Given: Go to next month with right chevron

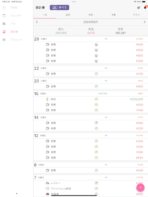Looking at the screenshot, I should click(145, 22).
